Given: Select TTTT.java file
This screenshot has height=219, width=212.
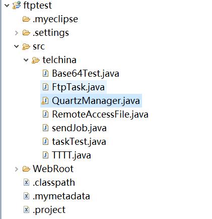Looking at the screenshot, I should point(66,155).
